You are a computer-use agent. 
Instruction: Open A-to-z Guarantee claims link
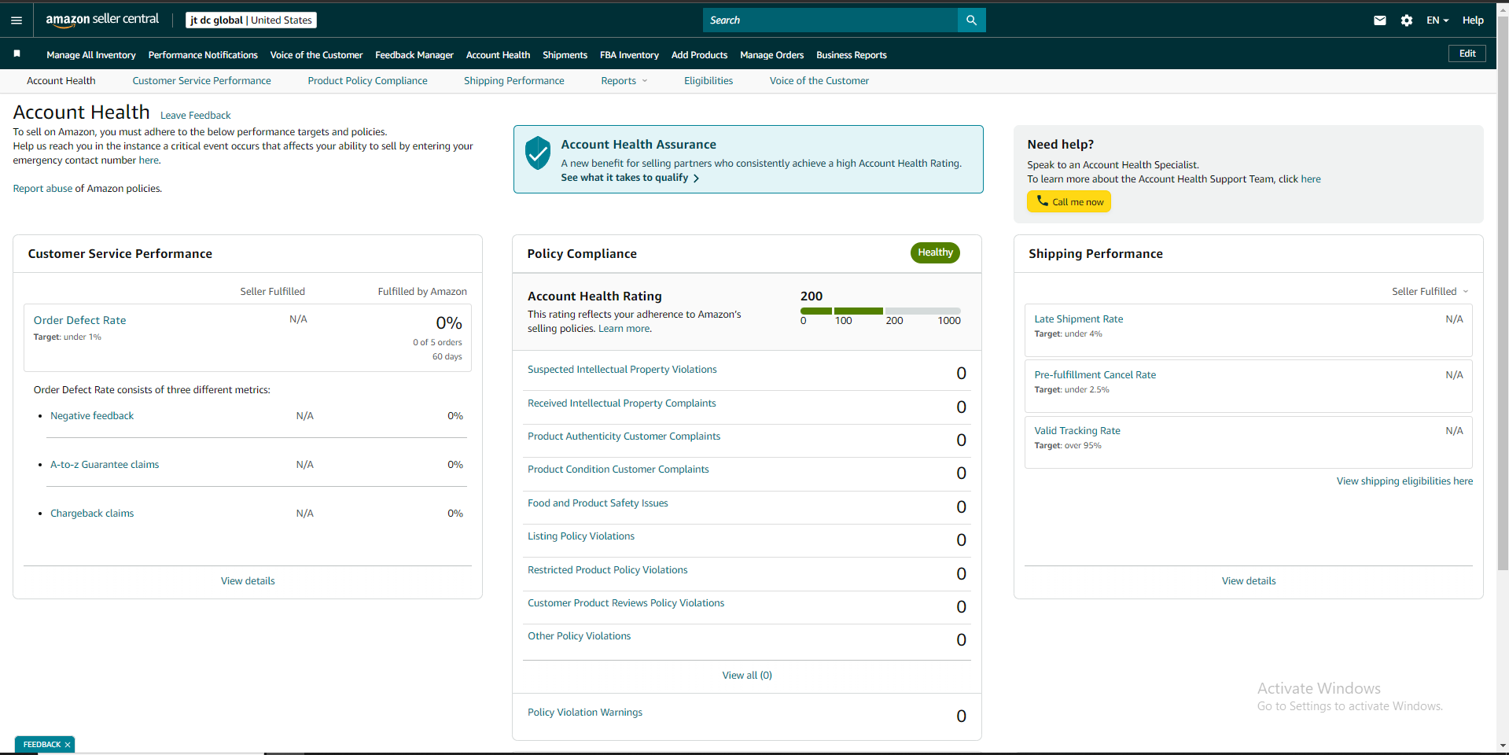click(x=105, y=465)
